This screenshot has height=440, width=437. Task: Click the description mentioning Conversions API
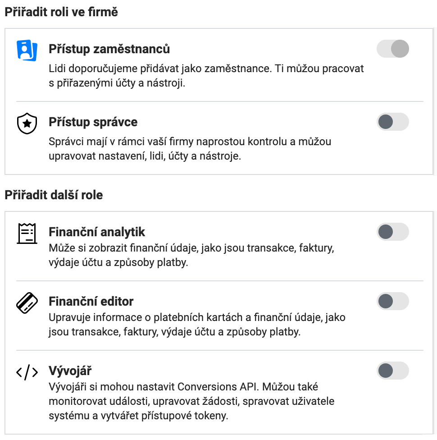point(191,401)
